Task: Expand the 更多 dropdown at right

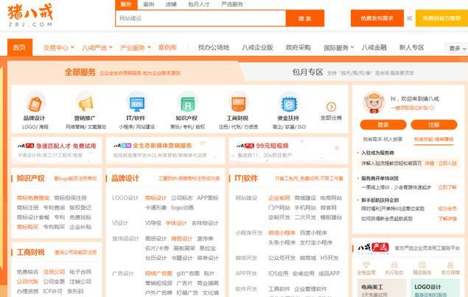Action: [456, 49]
